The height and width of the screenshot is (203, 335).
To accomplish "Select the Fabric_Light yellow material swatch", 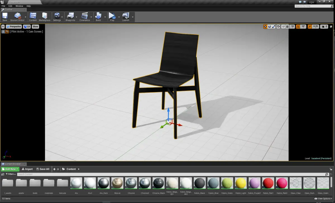I will (x=241, y=183).
